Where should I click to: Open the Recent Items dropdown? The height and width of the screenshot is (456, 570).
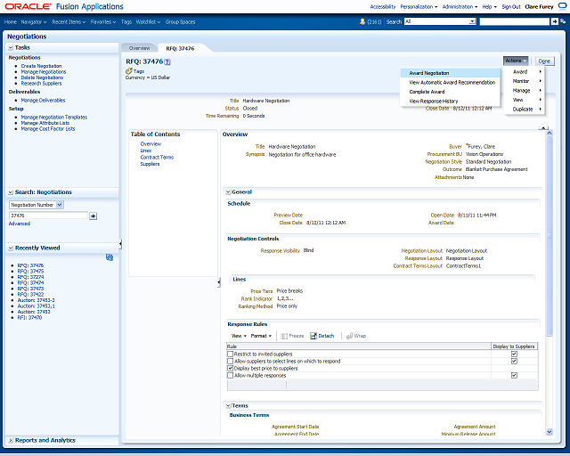click(x=69, y=21)
